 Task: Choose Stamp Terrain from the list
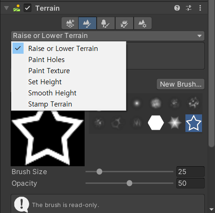(x=68, y=104)
